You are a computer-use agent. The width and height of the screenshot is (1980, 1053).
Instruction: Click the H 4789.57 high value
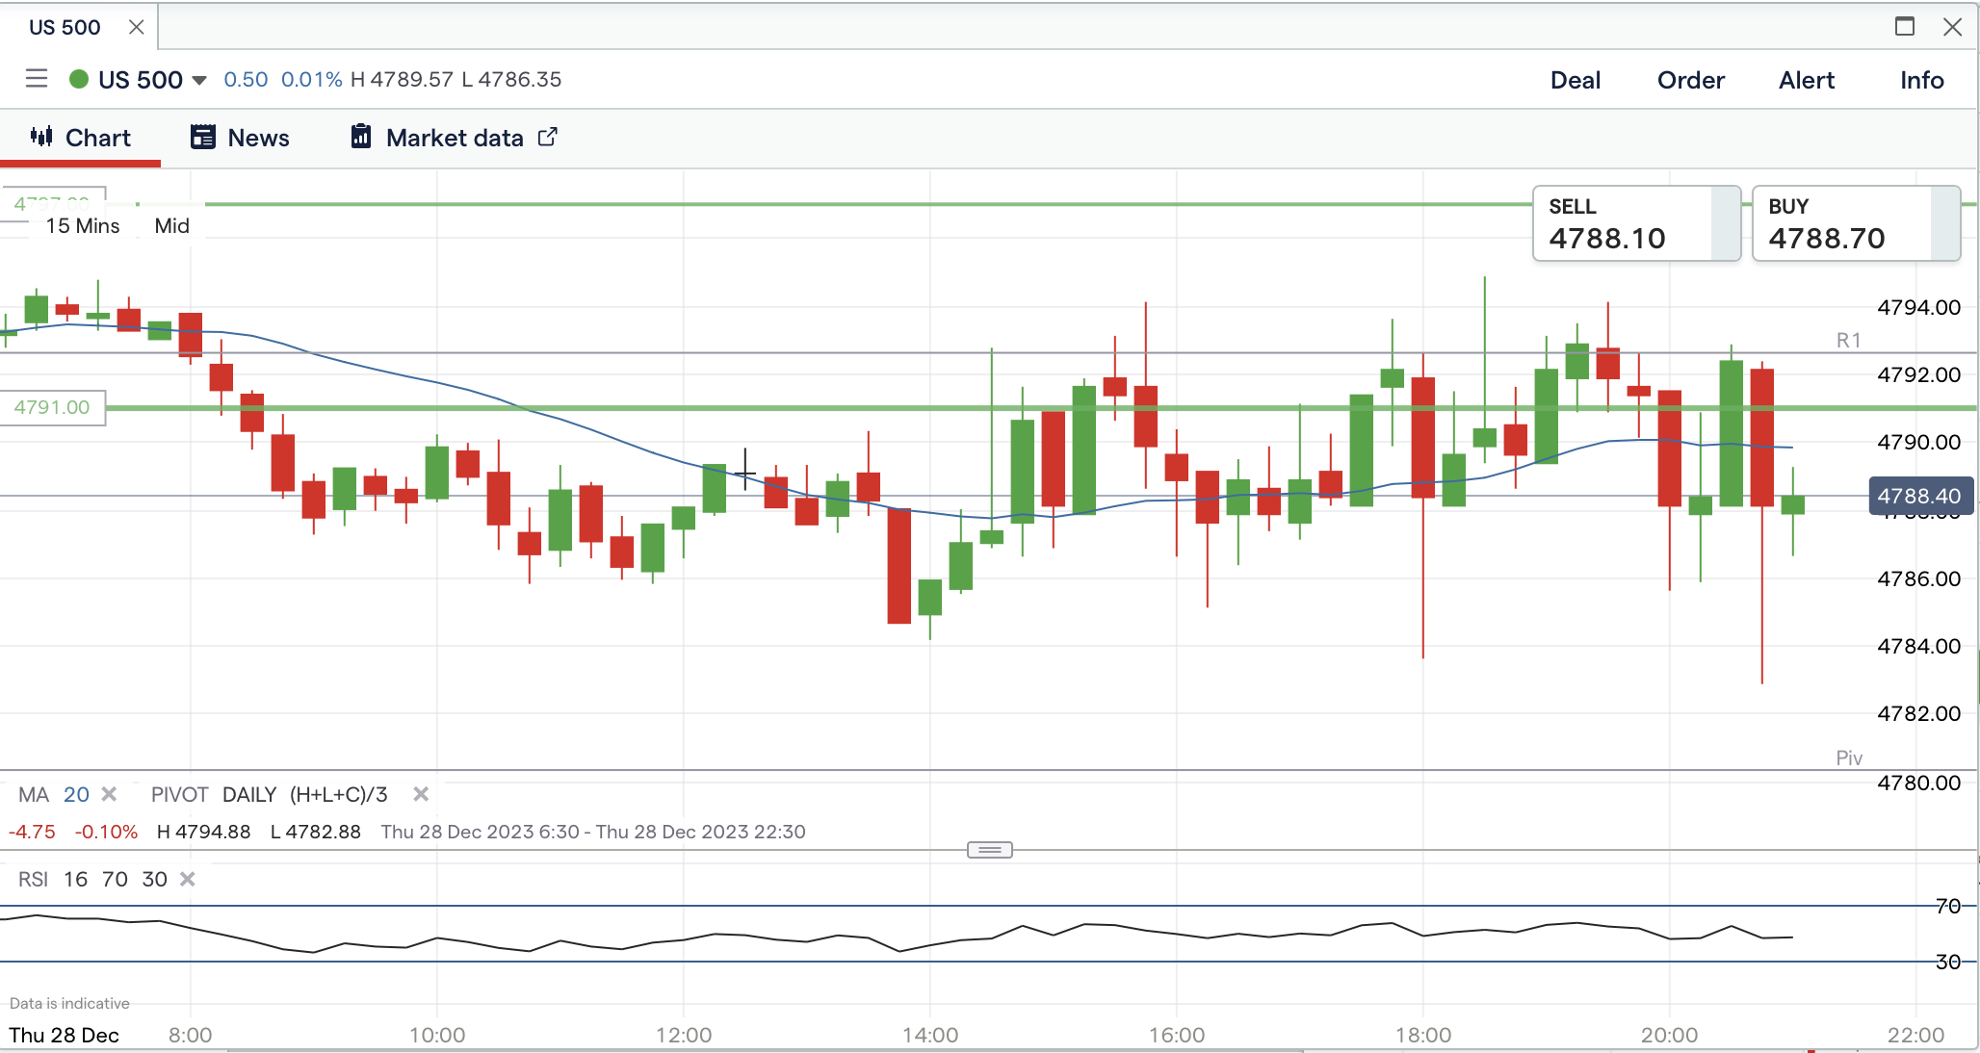click(x=402, y=79)
